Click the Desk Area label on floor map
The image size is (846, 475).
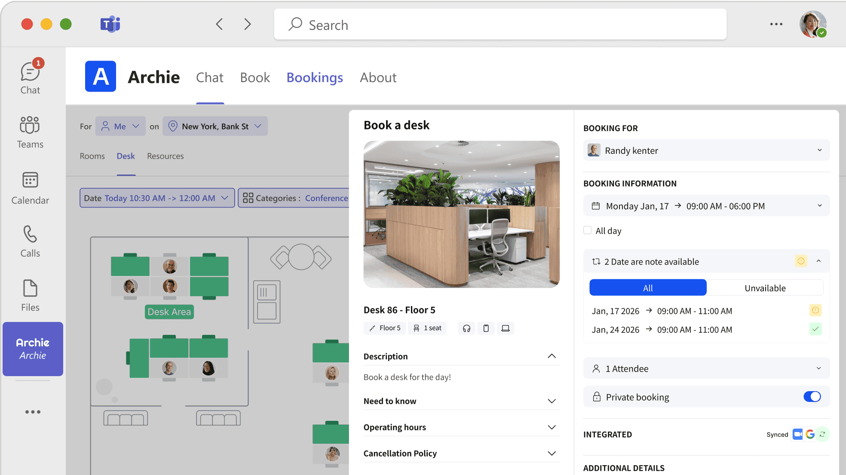coord(169,312)
